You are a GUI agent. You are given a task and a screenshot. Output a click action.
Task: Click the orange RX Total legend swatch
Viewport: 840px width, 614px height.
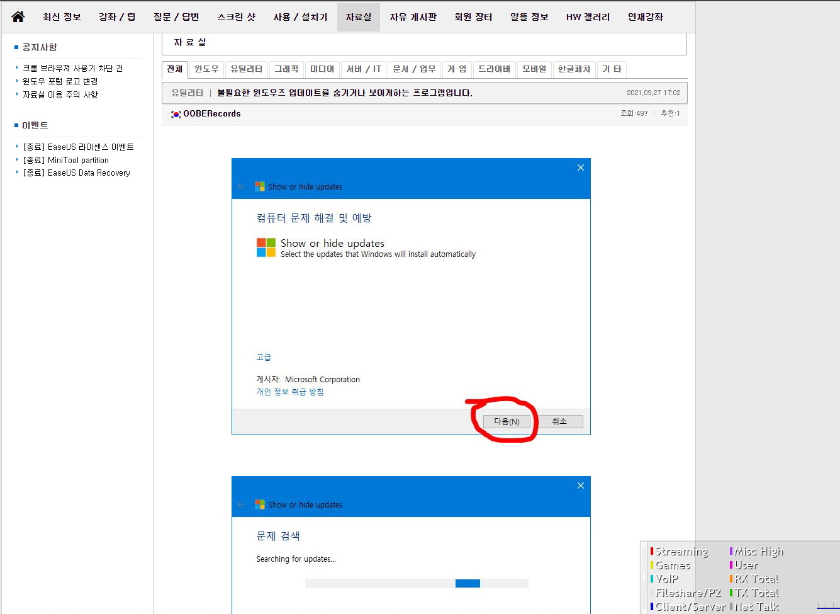(731, 579)
